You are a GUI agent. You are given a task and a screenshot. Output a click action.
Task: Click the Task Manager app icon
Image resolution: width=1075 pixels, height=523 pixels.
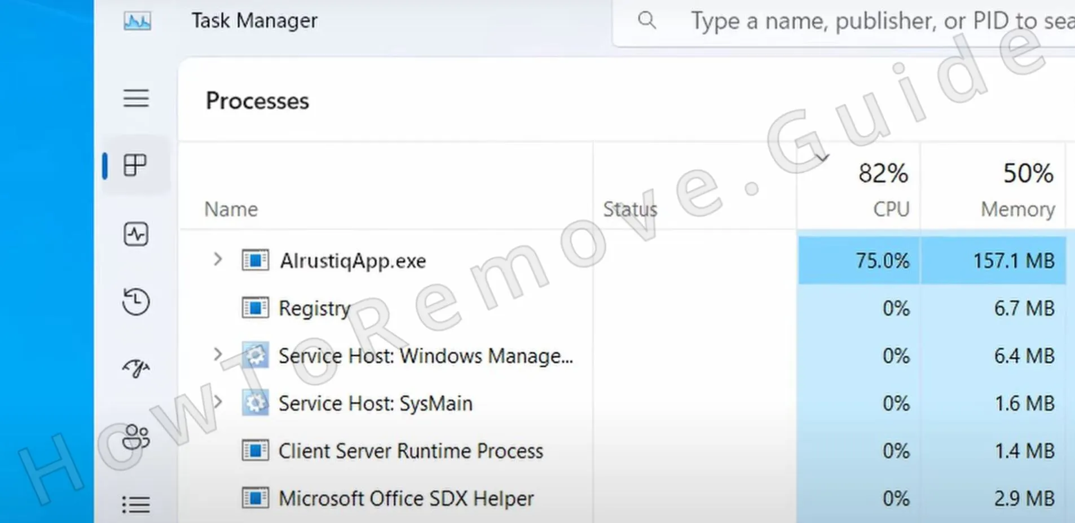[x=137, y=21]
